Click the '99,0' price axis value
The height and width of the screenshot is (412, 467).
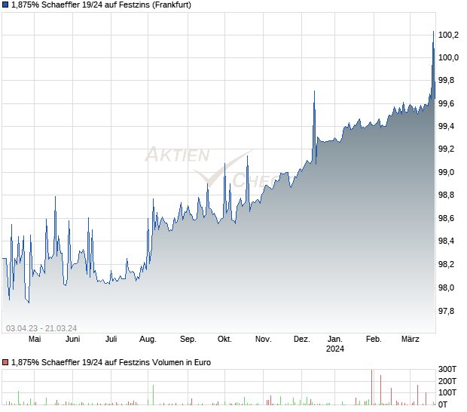coord(446,172)
